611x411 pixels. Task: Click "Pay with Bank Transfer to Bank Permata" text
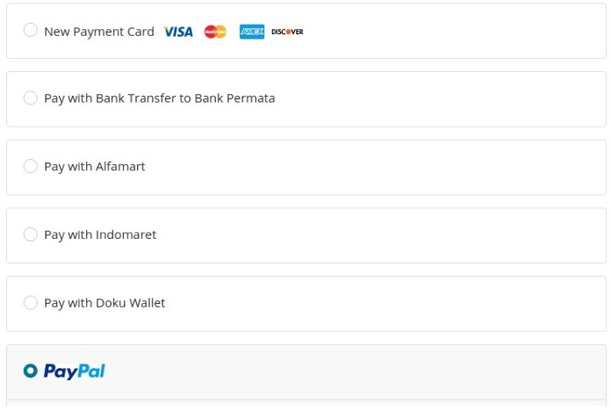160,98
